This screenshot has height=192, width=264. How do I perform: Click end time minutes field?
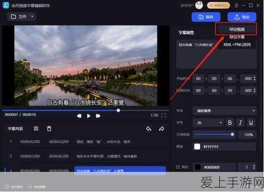click(214, 90)
